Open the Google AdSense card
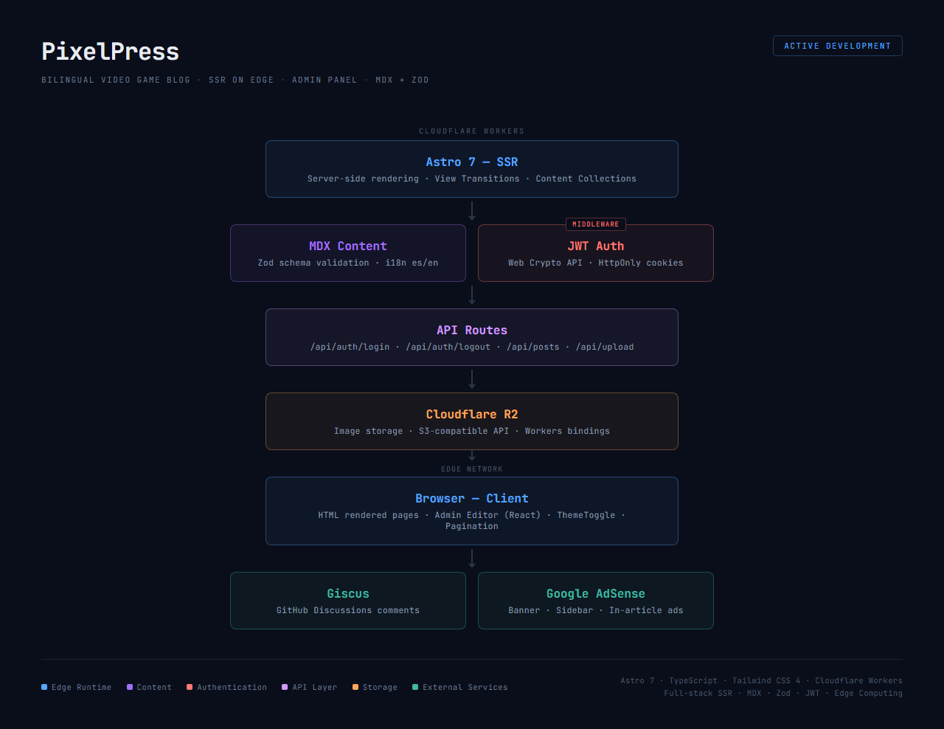The image size is (944, 729). pos(596,601)
